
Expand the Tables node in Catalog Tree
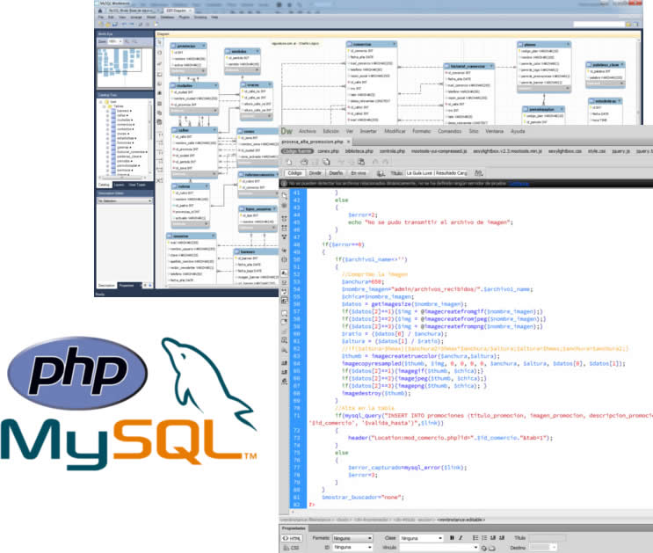(x=105, y=106)
